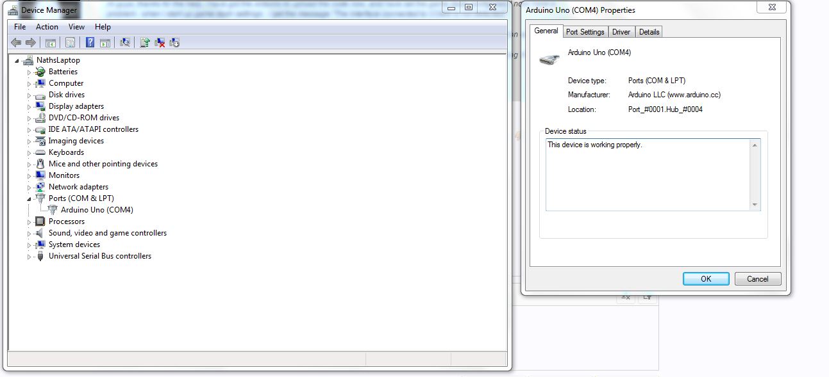Select the Keyboards category icon
Viewport: 829px width, 377px height.
(x=40, y=152)
